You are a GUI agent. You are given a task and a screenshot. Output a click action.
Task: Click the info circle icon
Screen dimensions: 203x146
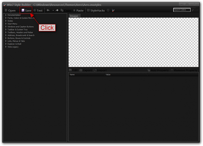[108, 10]
